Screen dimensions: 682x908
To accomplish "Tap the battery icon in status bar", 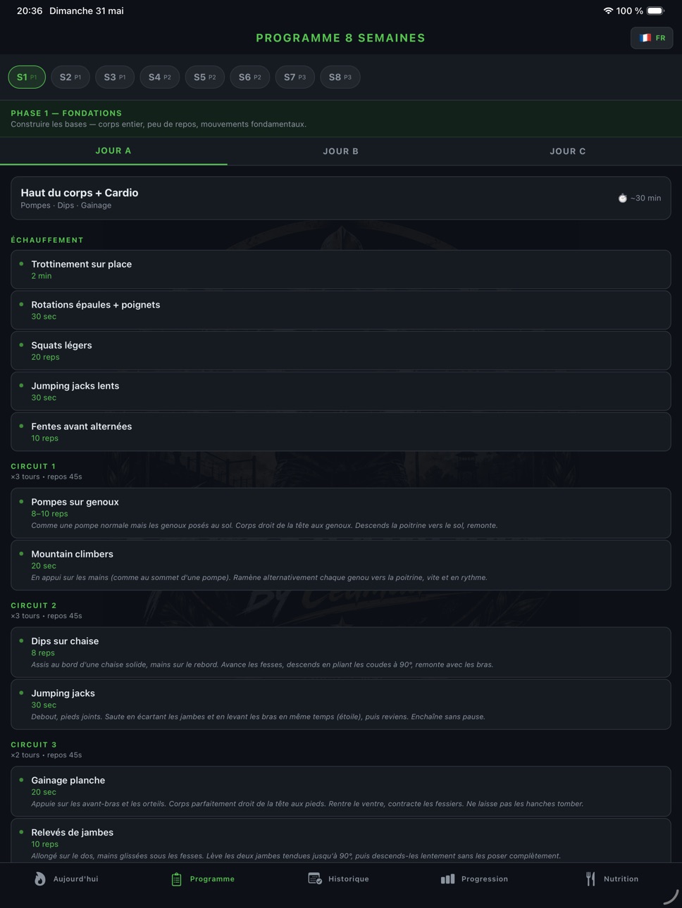I will (655, 11).
